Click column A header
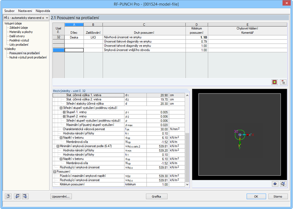Viewport: 293px width, 209px height. tap(74, 25)
